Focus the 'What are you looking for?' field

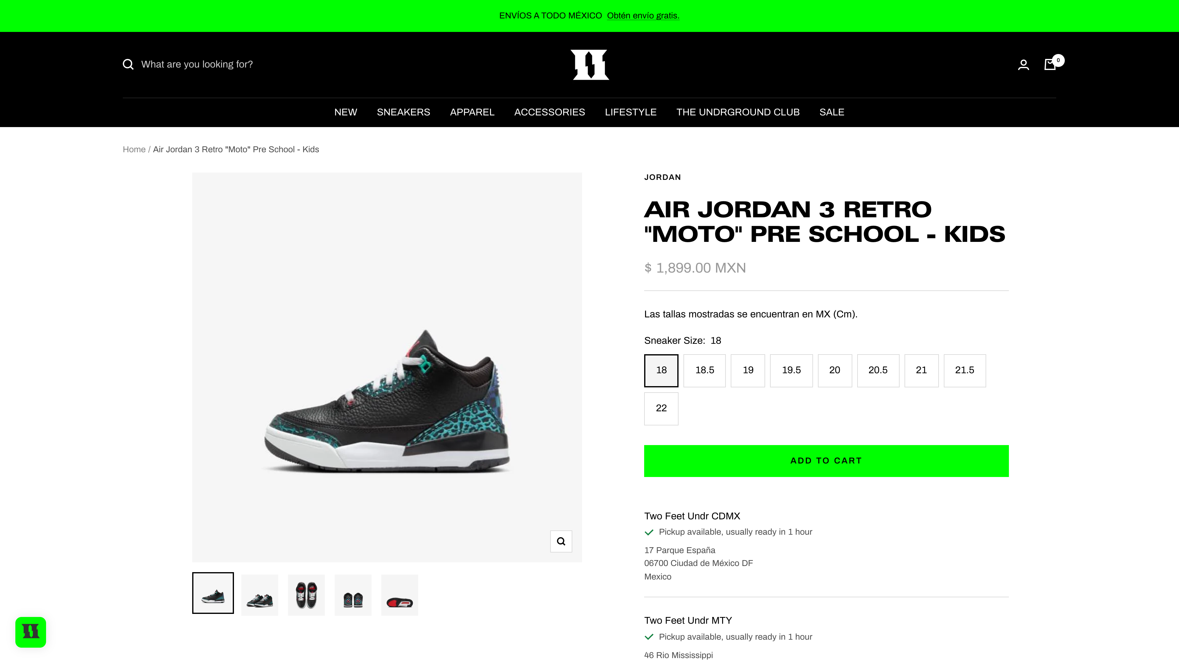click(197, 64)
